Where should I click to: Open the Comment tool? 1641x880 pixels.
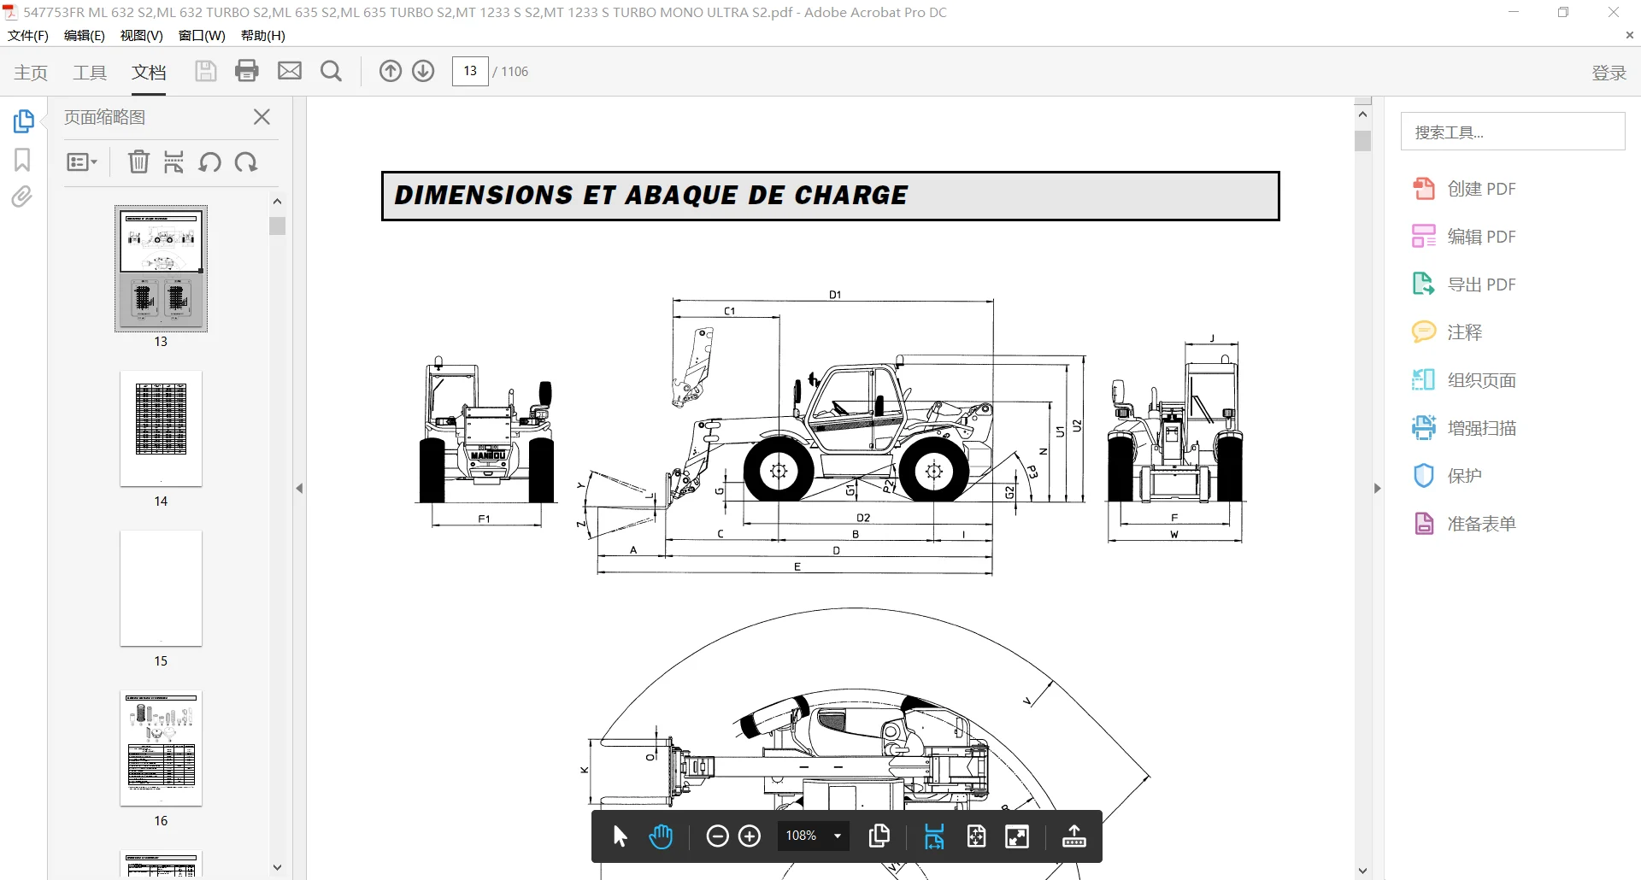[x=1447, y=332]
